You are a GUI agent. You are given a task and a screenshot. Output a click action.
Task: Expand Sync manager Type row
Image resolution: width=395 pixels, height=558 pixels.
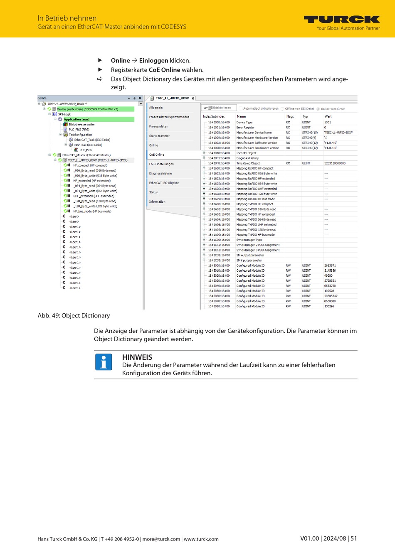[204, 240]
